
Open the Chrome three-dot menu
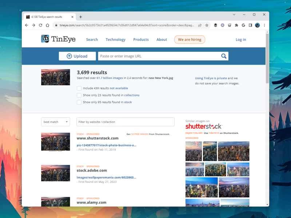point(264,25)
